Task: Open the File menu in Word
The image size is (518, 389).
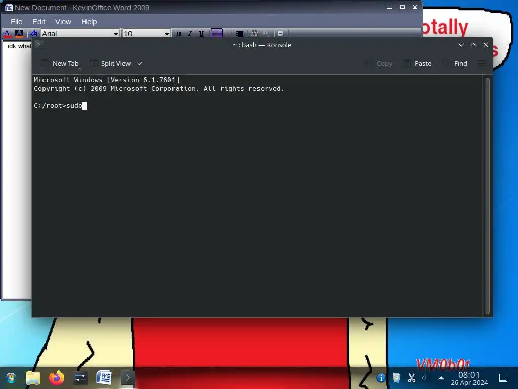Action: [x=17, y=22]
